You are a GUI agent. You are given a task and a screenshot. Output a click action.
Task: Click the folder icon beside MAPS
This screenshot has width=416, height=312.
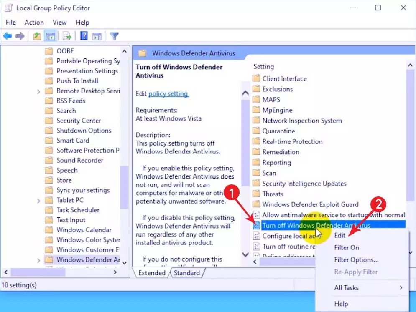(x=256, y=99)
